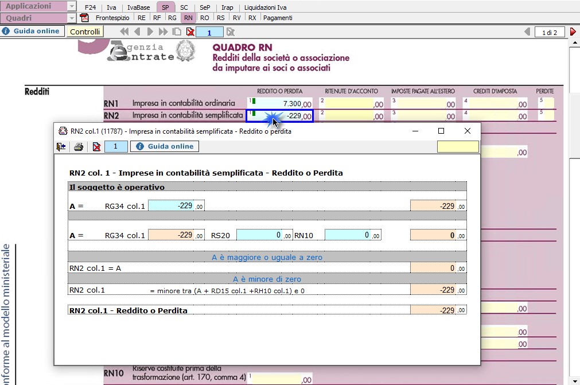This screenshot has width=580, height=385.
Task: Click the RN1 Ritenute d'acconto field
Action: 352,103
